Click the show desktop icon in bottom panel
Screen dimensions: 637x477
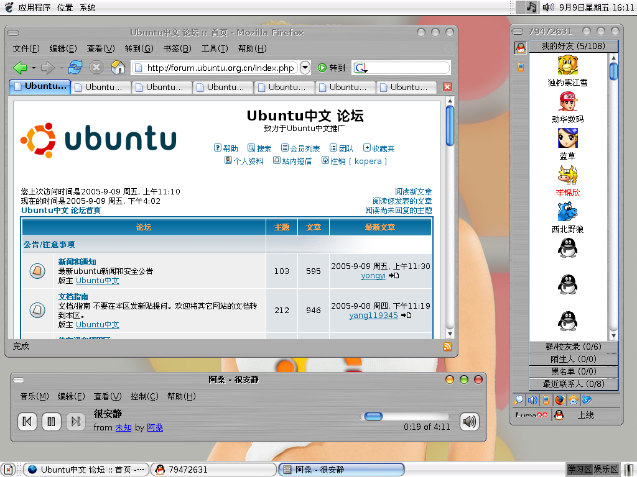click(7, 470)
